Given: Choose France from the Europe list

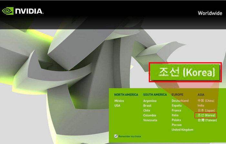Looking at the screenshot, I should point(176,110).
